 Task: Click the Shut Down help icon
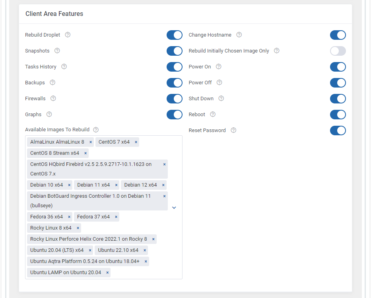click(221, 98)
